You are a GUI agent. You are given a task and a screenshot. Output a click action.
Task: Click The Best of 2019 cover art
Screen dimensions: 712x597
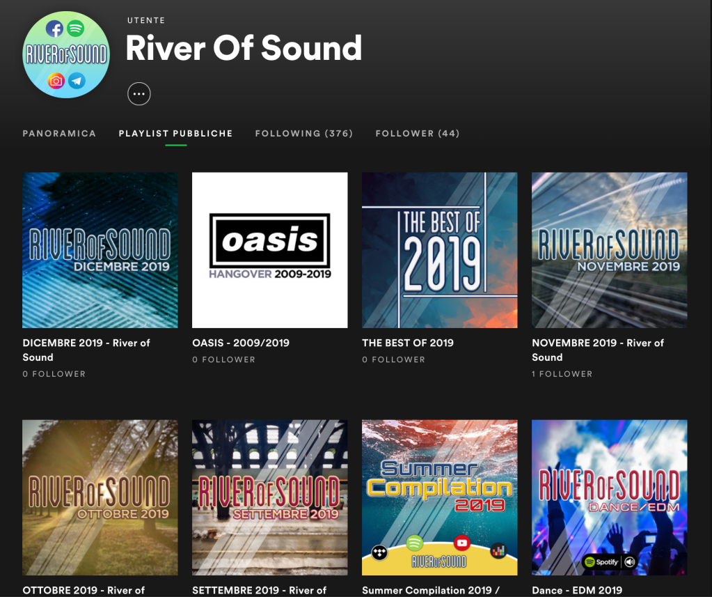[x=439, y=250]
